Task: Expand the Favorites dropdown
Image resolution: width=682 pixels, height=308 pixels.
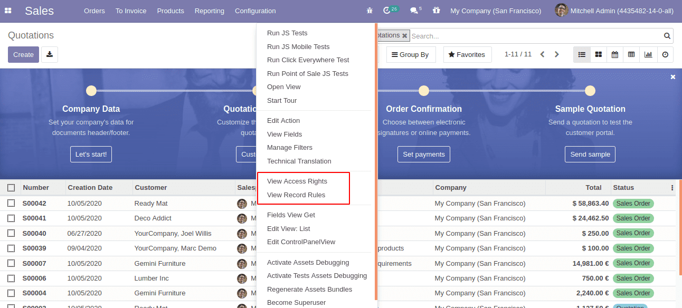Action: coord(467,54)
